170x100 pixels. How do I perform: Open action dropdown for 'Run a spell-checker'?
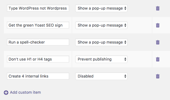pyautogui.click(x=101, y=42)
